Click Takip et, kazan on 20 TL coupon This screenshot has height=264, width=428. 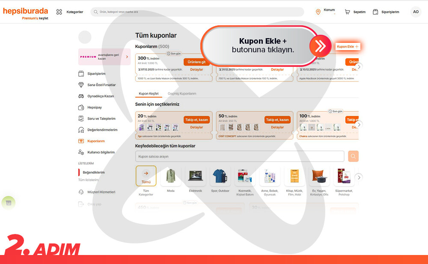point(196,120)
